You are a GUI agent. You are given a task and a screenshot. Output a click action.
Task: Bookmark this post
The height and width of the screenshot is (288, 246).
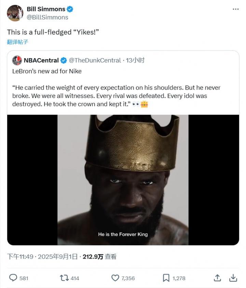coord(166,278)
